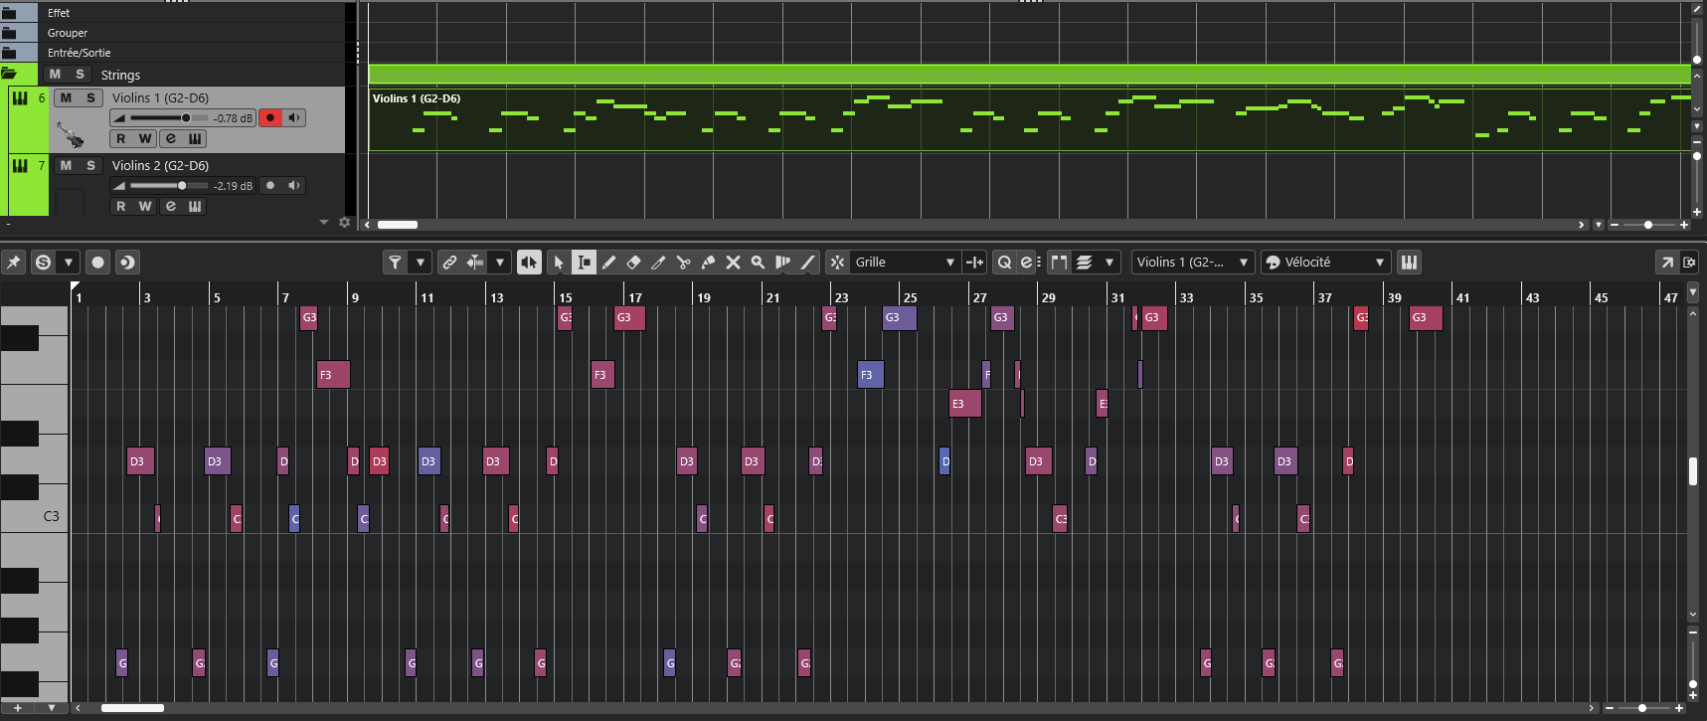Image resolution: width=1707 pixels, height=721 pixels.
Task: Choose the Zoom magnifier tool
Action: tap(758, 263)
